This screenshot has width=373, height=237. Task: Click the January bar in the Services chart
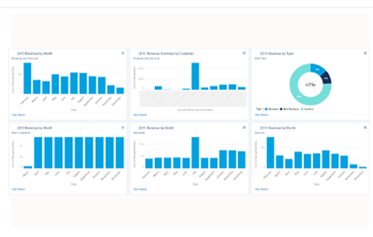click(x=271, y=153)
